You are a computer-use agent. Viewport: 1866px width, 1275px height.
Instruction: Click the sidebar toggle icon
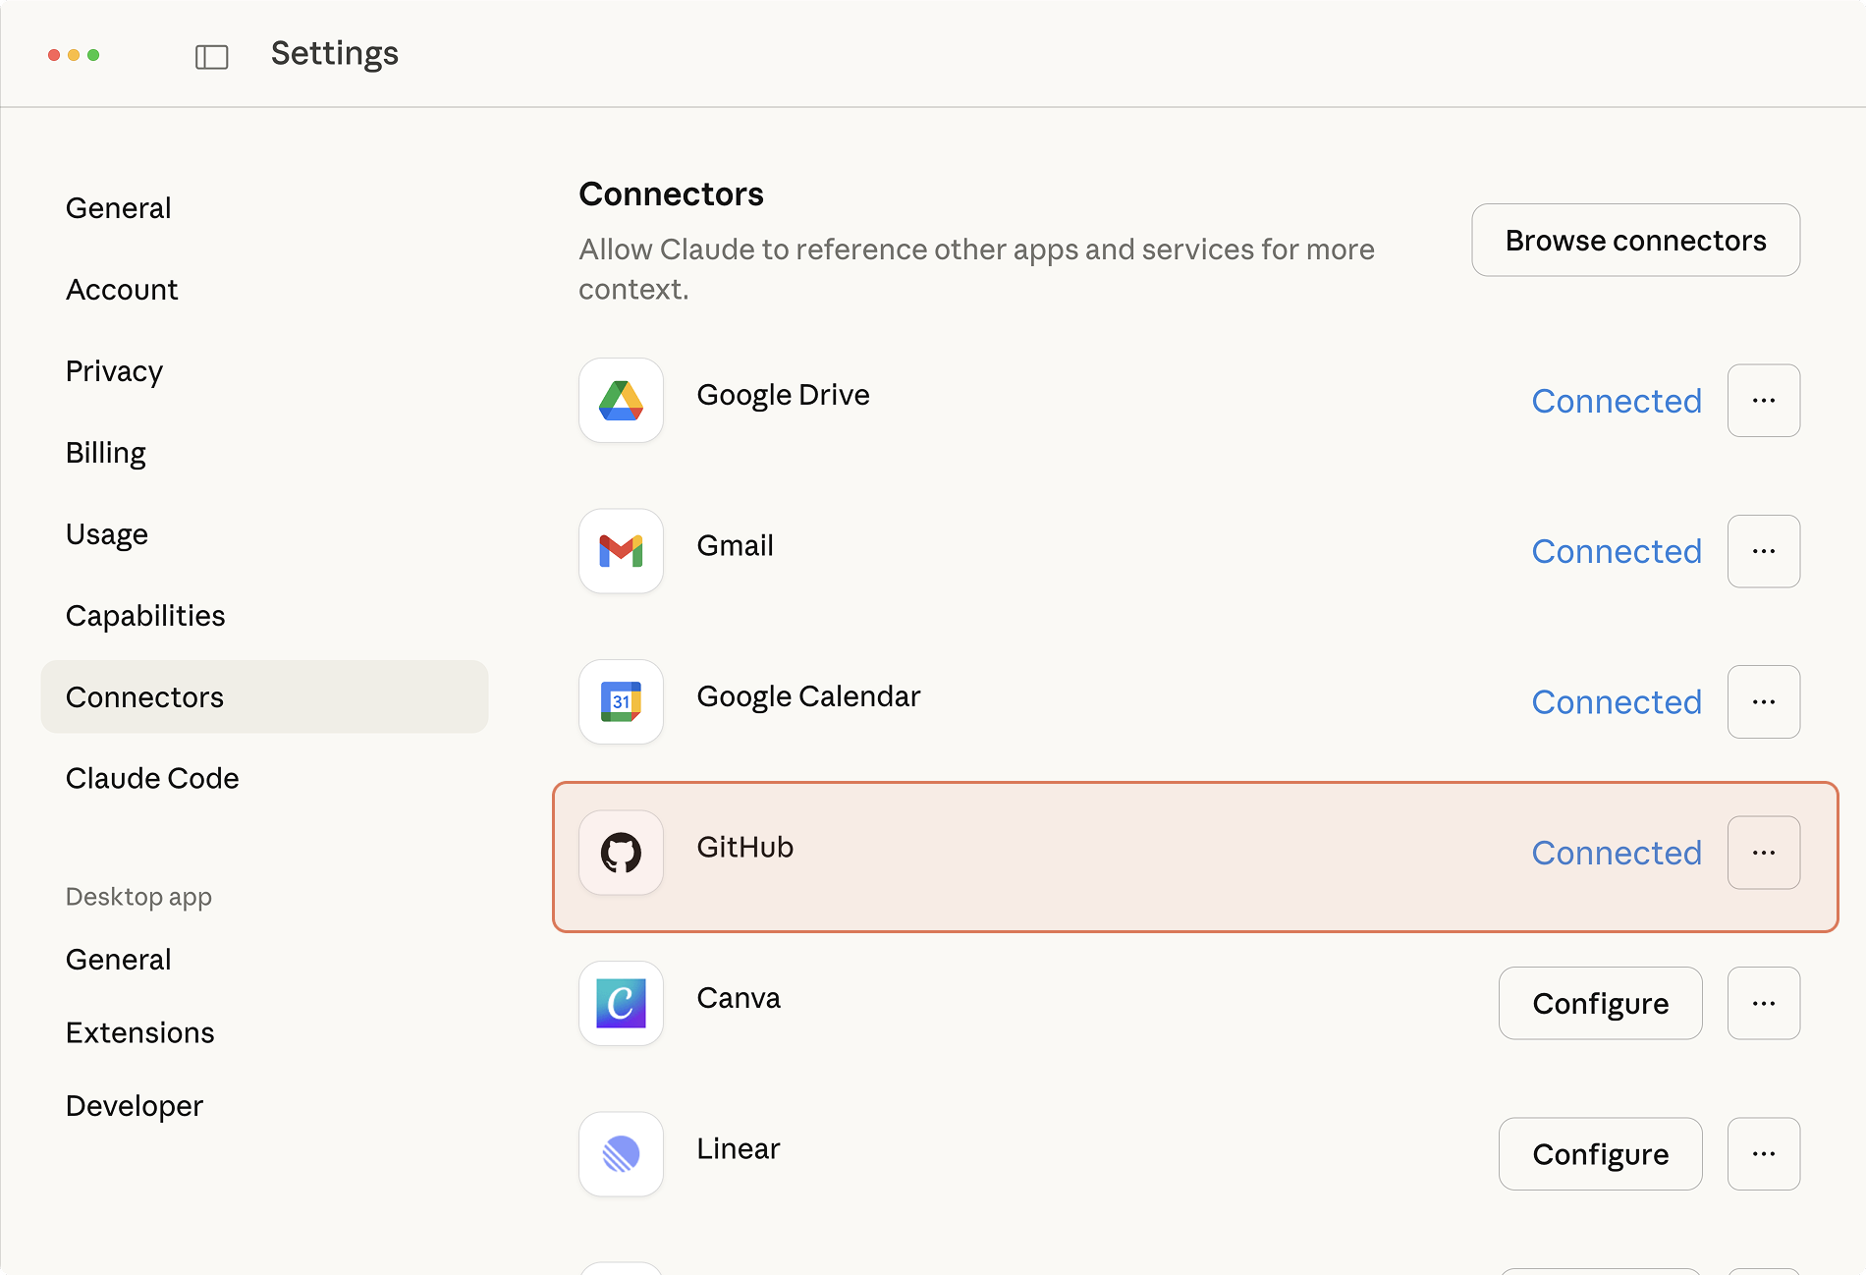211,56
